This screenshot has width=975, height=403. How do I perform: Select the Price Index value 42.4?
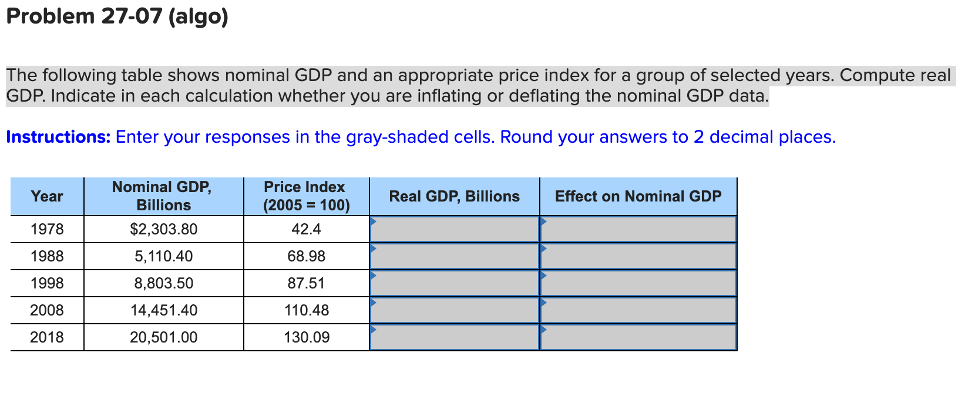(x=306, y=229)
